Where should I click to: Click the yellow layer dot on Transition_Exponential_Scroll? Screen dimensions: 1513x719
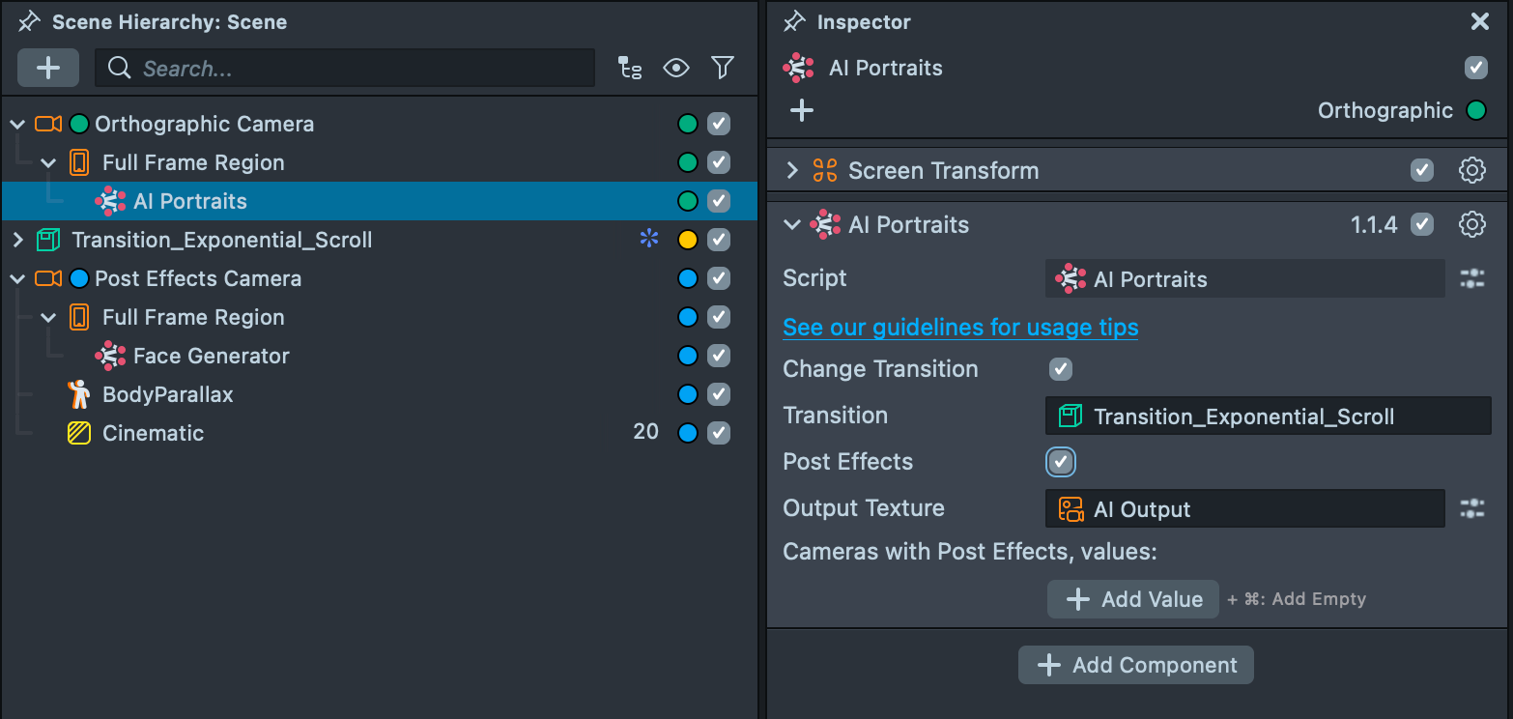[688, 240]
